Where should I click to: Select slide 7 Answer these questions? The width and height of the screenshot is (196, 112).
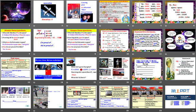coord(16,40)
